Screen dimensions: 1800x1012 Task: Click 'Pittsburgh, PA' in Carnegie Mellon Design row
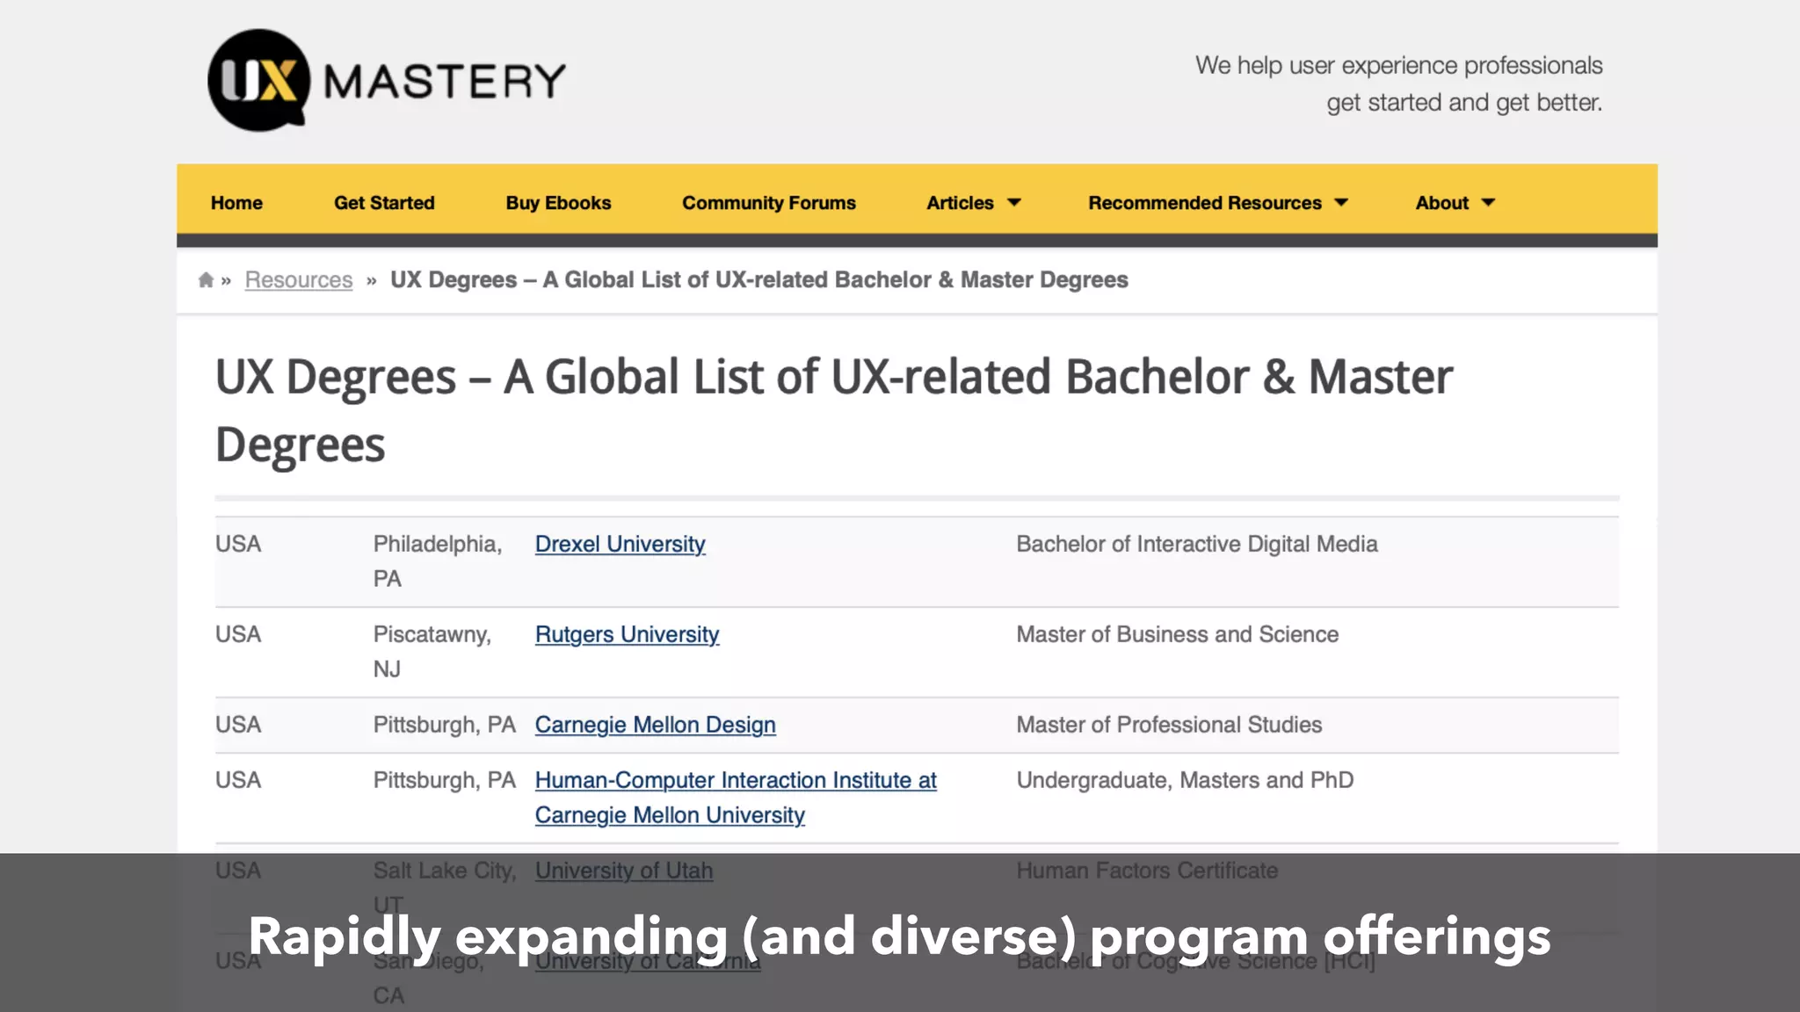[x=444, y=725]
